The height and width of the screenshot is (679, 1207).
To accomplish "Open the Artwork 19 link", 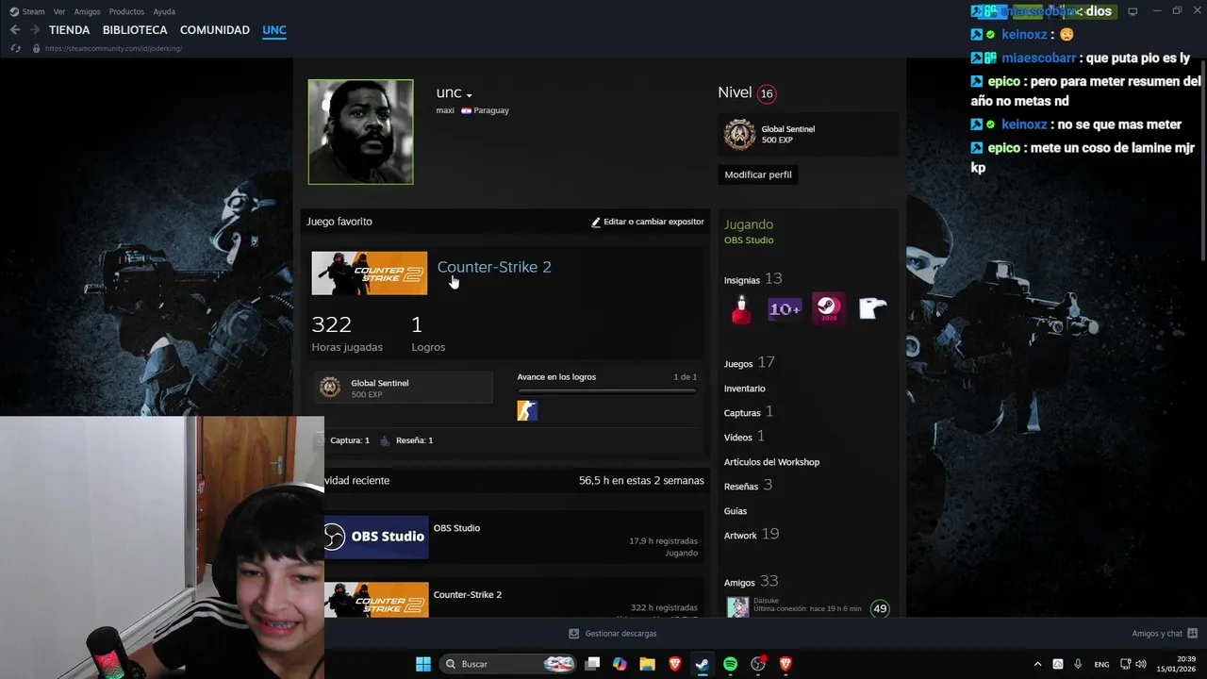I will pos(752,535).
